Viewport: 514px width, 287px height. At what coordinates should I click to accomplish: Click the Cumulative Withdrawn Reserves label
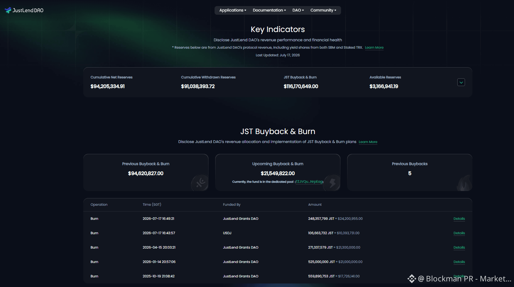208,77
